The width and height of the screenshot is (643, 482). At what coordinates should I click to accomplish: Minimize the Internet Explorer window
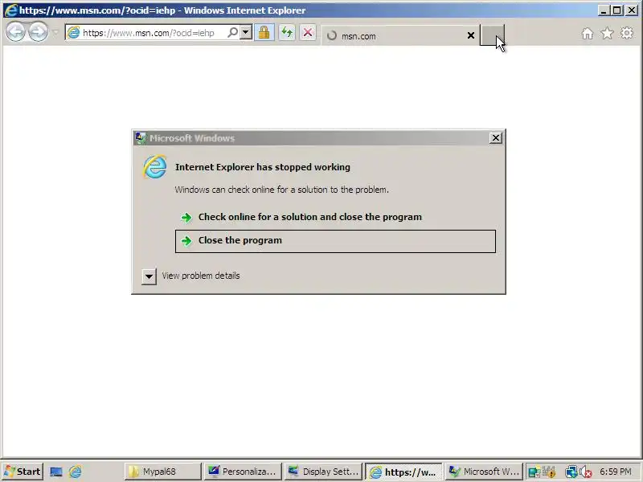pos(603,10)
